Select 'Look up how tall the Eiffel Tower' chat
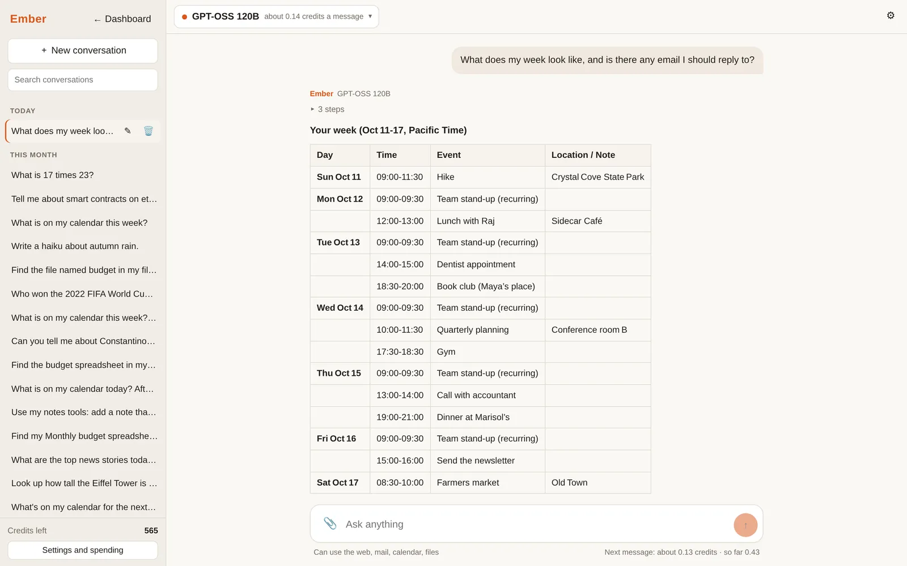Screen dimensions: 907x566 (83, 483)
